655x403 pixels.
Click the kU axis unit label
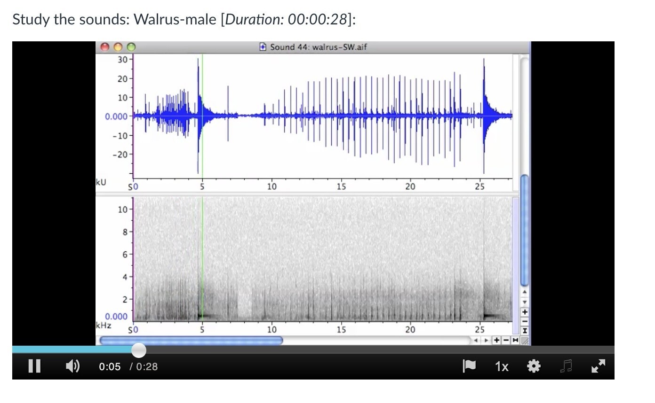click(x=101, y=181)
